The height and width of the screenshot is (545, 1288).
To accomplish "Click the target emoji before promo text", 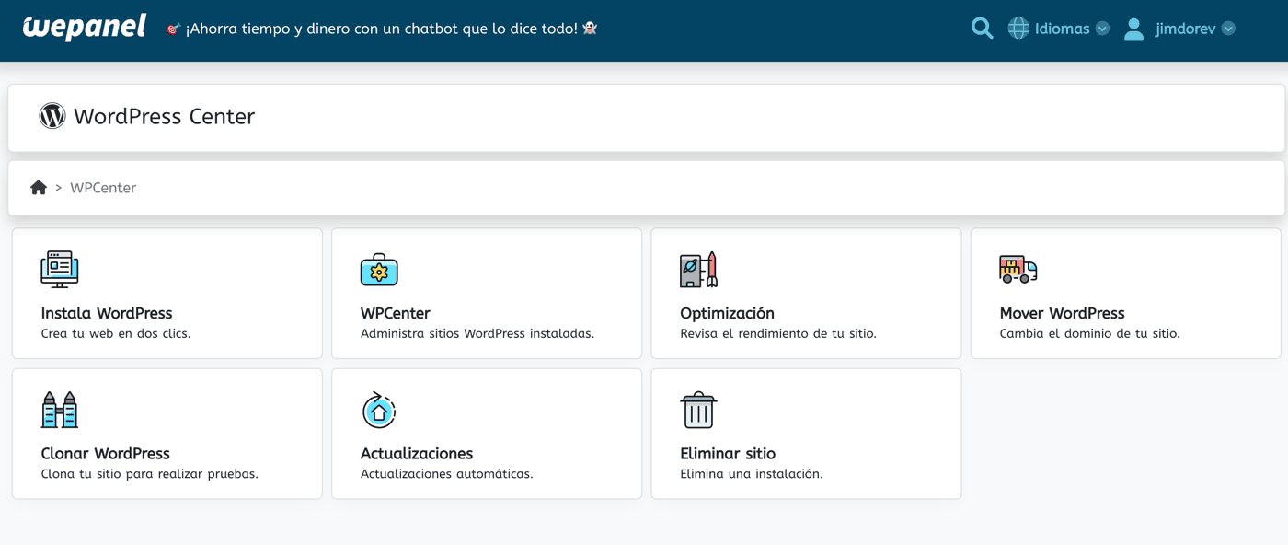I will (173, 29).
